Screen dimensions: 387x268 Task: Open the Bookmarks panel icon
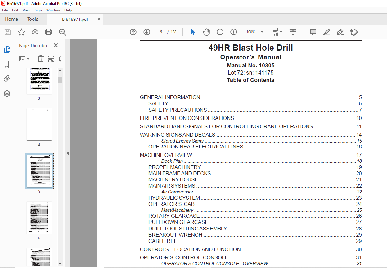(7, 64)
